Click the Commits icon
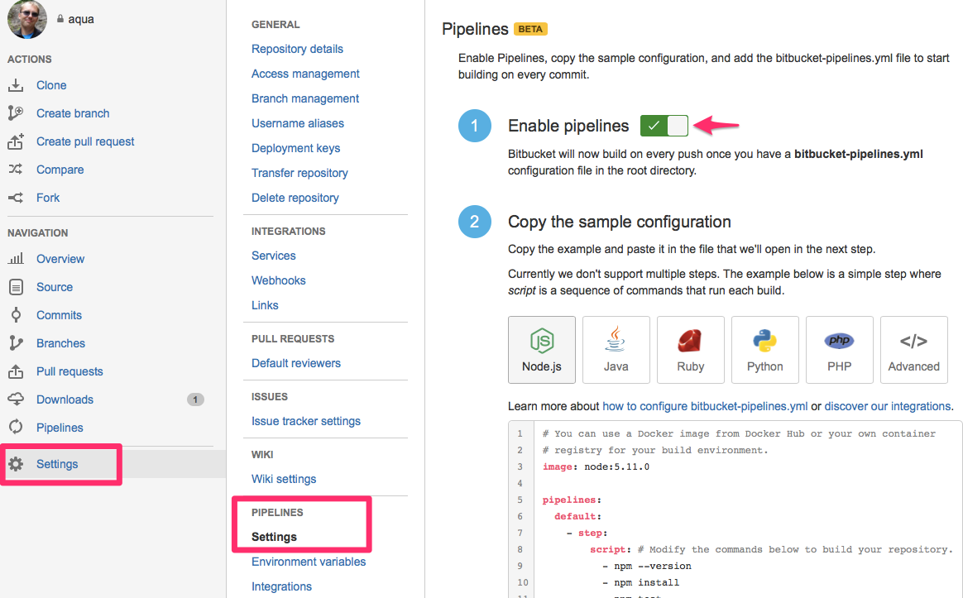The width and height of the screenshot is (963, 598). click(x=16, y=315)
